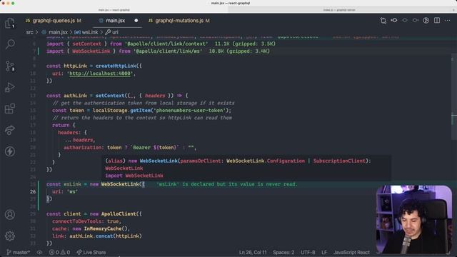The width and height of the screenshot is (457, 257).
Task: Switch to the graphql-mutations.js tab
Action: pyautogui.click(x=179, y=21)
